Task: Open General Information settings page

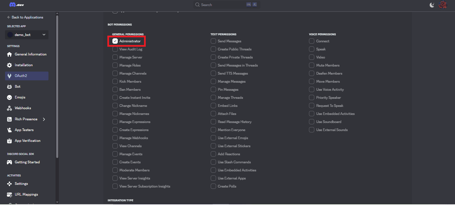Action: point(27,54)
